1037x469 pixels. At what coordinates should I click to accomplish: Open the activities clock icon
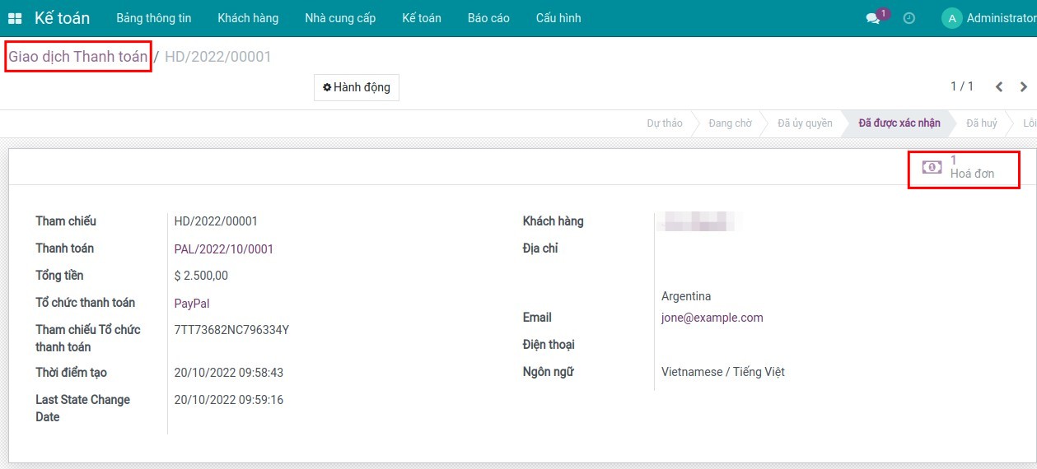[x=909, y=18]
